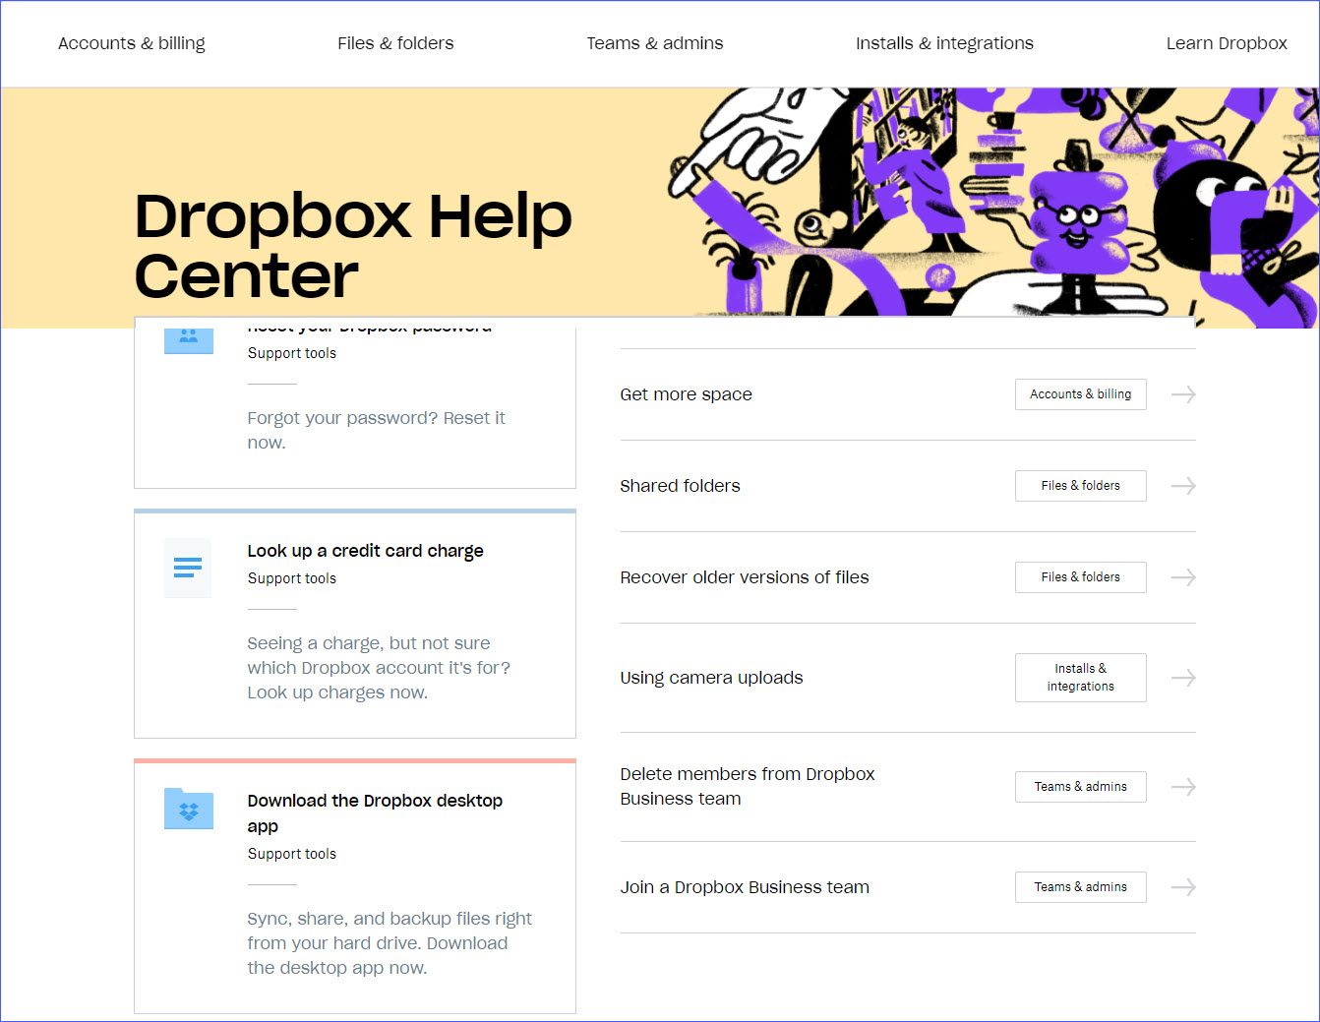The width and height of the screenshot is (1320, 1022).
Task: Click the arrow next to Get more space
Action: pos(1183,394)
